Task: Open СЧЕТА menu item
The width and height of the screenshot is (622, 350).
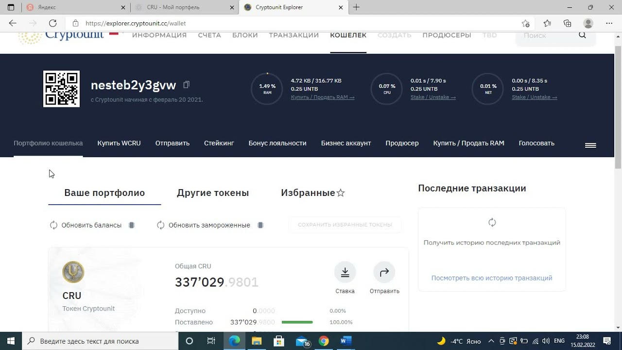Action: pos(209,35)
